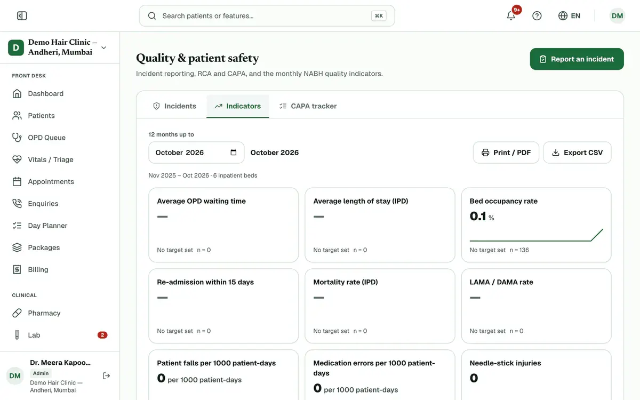Click the Day Planner checklist icon
The width and height of the screenshot is (640, 400).
pos(17,226)
